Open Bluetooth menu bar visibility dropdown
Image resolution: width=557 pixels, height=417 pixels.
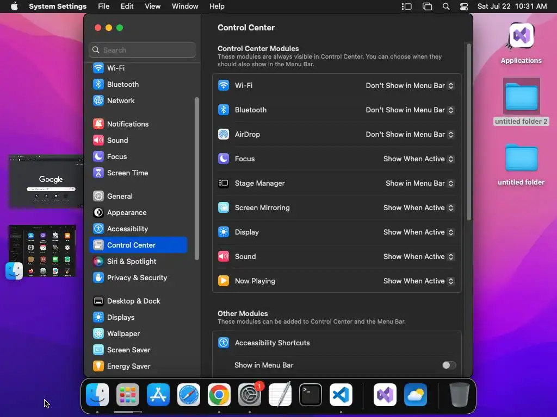click(x=410, y=110)
